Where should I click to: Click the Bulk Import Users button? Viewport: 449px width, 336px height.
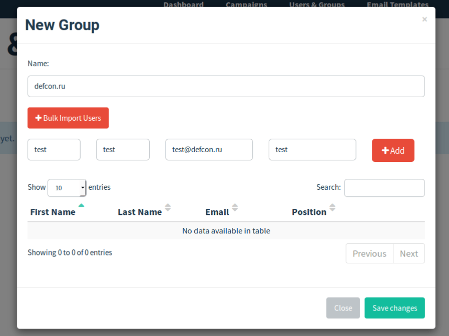(68, 118)
